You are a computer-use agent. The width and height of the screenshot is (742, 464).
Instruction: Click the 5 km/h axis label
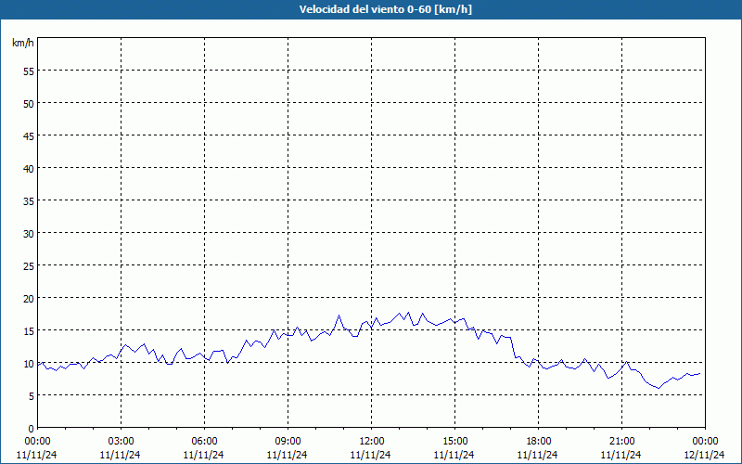coord(32,396)
